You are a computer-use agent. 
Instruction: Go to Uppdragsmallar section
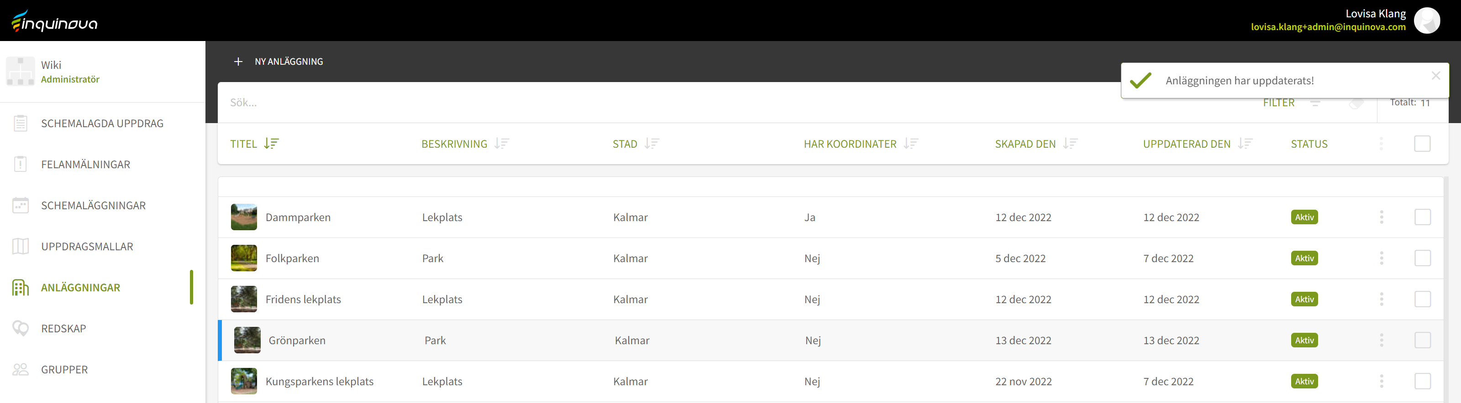[87, 247]
